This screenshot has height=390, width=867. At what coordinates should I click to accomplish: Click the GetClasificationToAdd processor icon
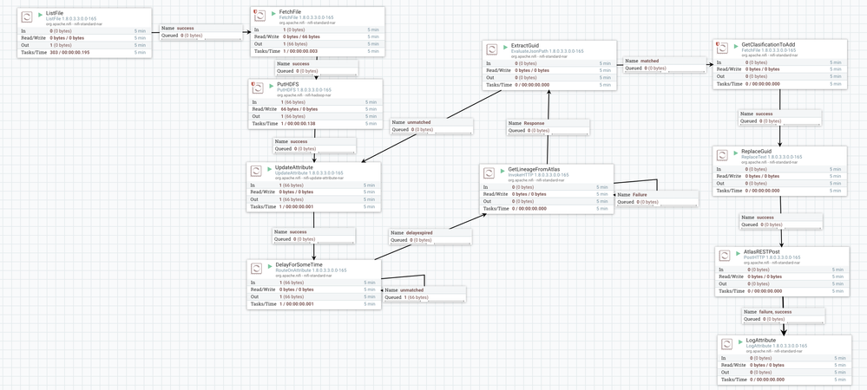click(x=721, y=48)
